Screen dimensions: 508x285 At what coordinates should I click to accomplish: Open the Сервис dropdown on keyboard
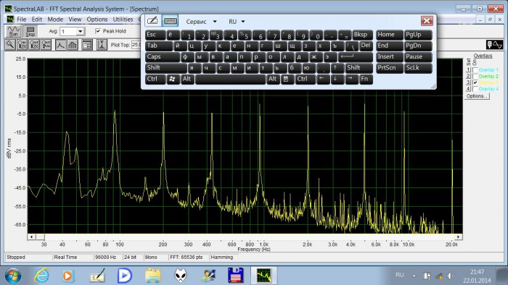(201, 22)
